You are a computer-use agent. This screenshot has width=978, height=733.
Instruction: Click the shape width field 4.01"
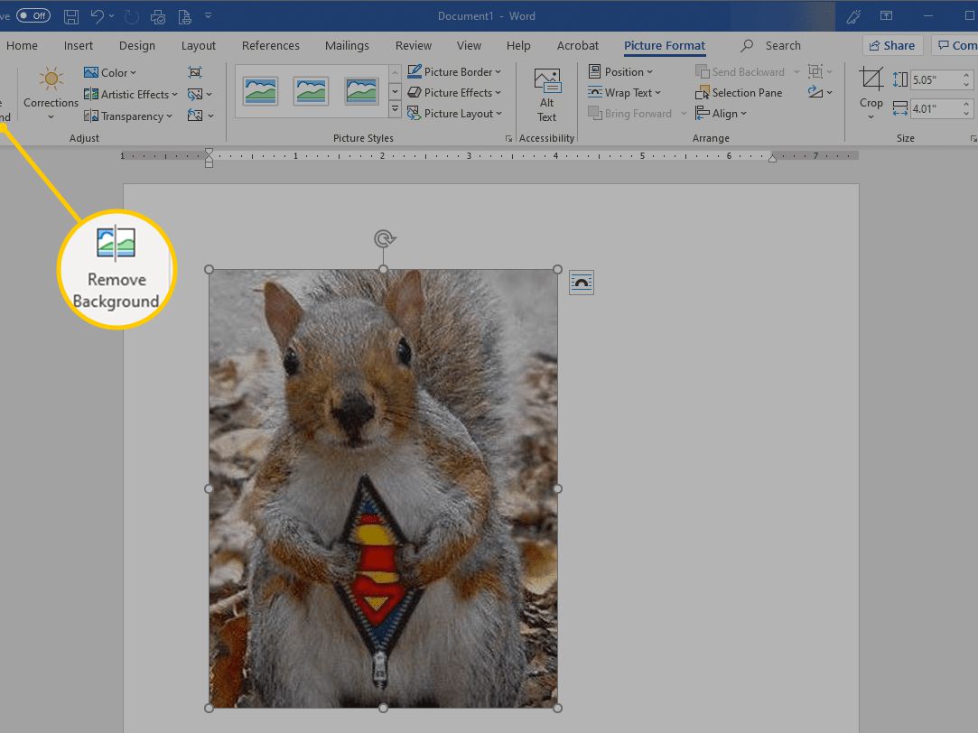pos(936,108)
